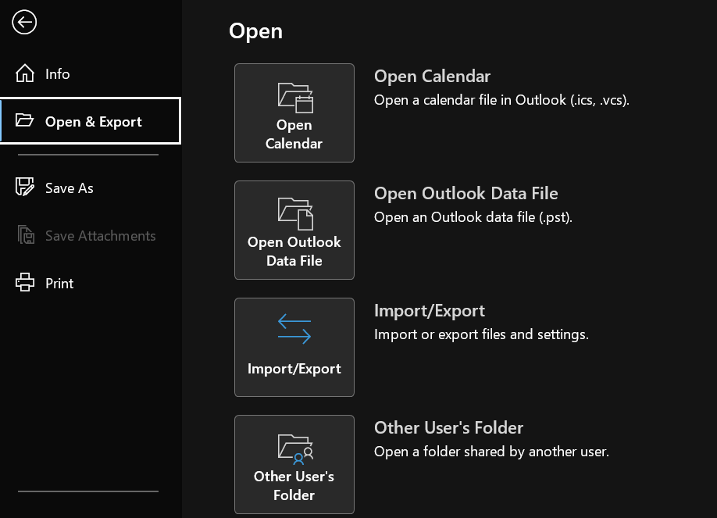Viewport: 717px width, 518px height.
Task: Click 'Import or export files and settings' text
Action: click(x=481, y=334)
